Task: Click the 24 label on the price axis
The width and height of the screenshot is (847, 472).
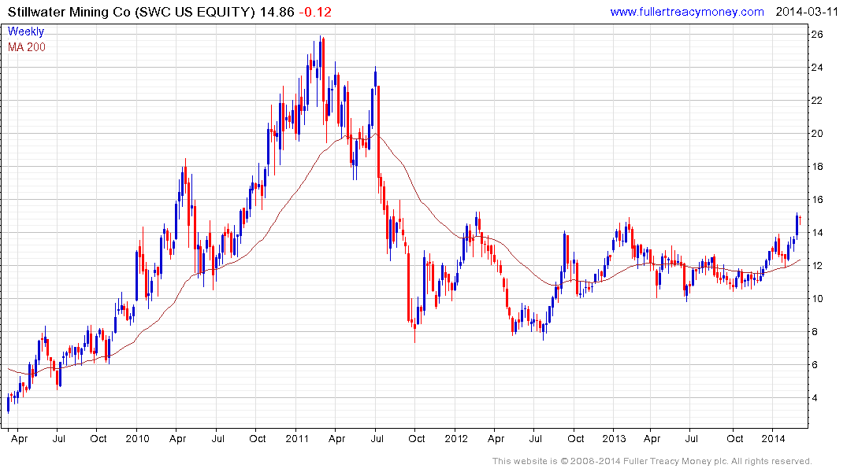Action: click(x=817, y=68)
